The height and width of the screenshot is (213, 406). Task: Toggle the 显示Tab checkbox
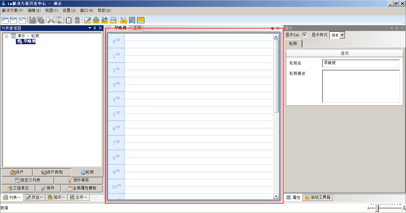tap(305, 35)
